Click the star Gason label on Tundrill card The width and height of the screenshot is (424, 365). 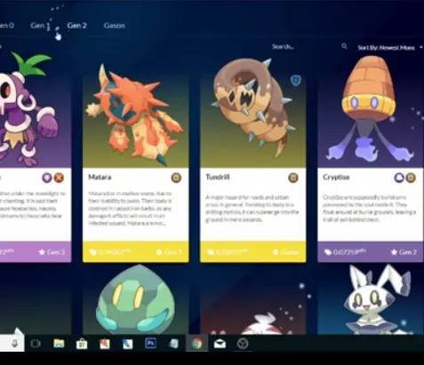tap(285, 252)
